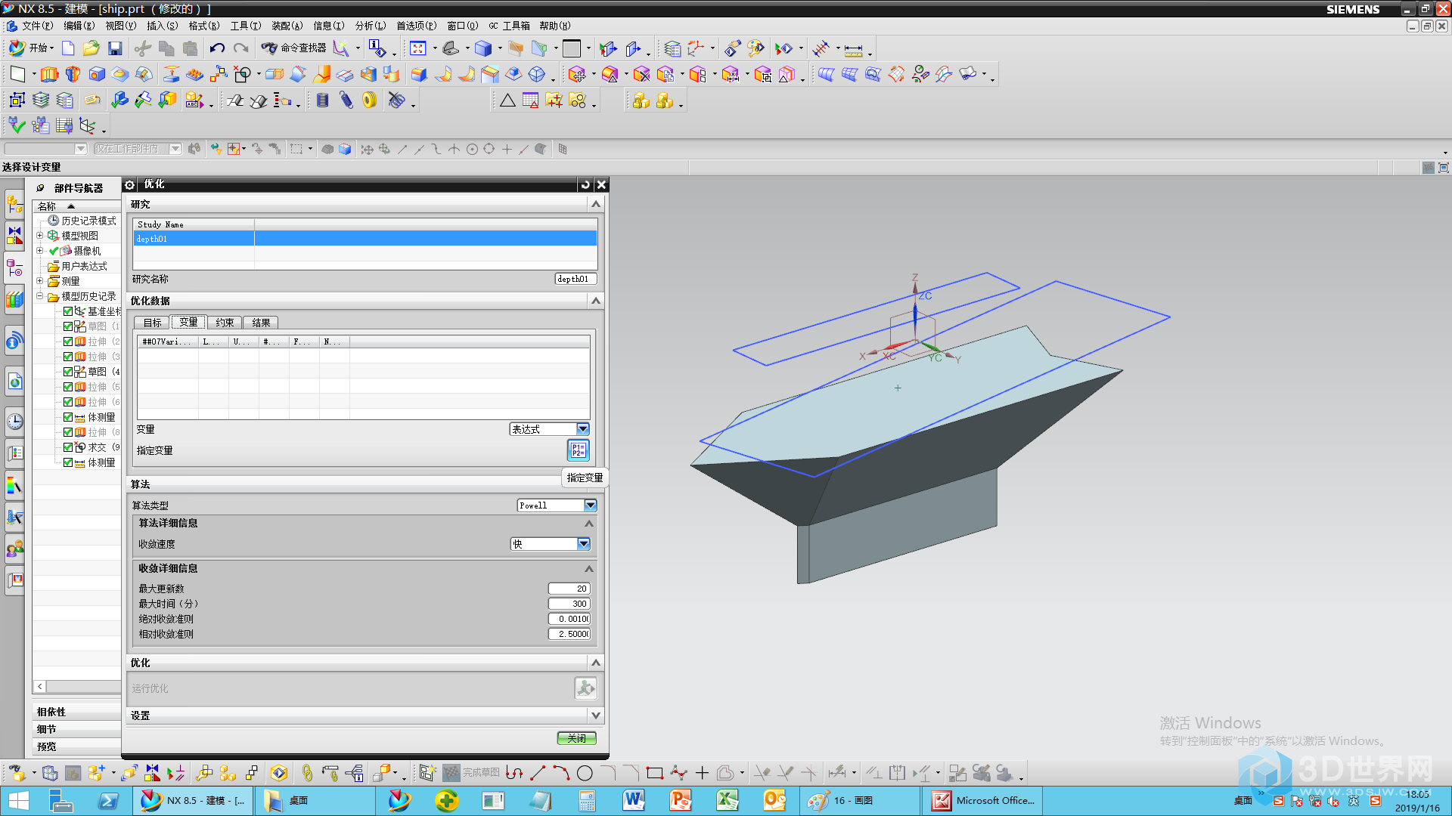This screenshot has width=1452, height=816.
Task: Open Assembly Navigator tab in resource bar
Action: (x=14, y=204)
